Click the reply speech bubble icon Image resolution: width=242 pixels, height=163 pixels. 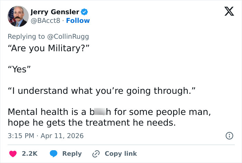(x=53, y=154)
